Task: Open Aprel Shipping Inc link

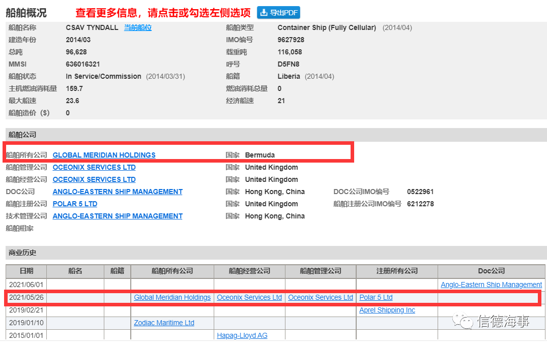Action: click(x=387, y=310)
